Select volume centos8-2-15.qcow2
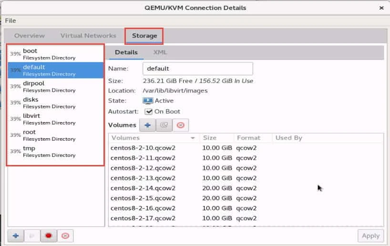The width and height of the screenshot is (390, 246). [246, 198]
